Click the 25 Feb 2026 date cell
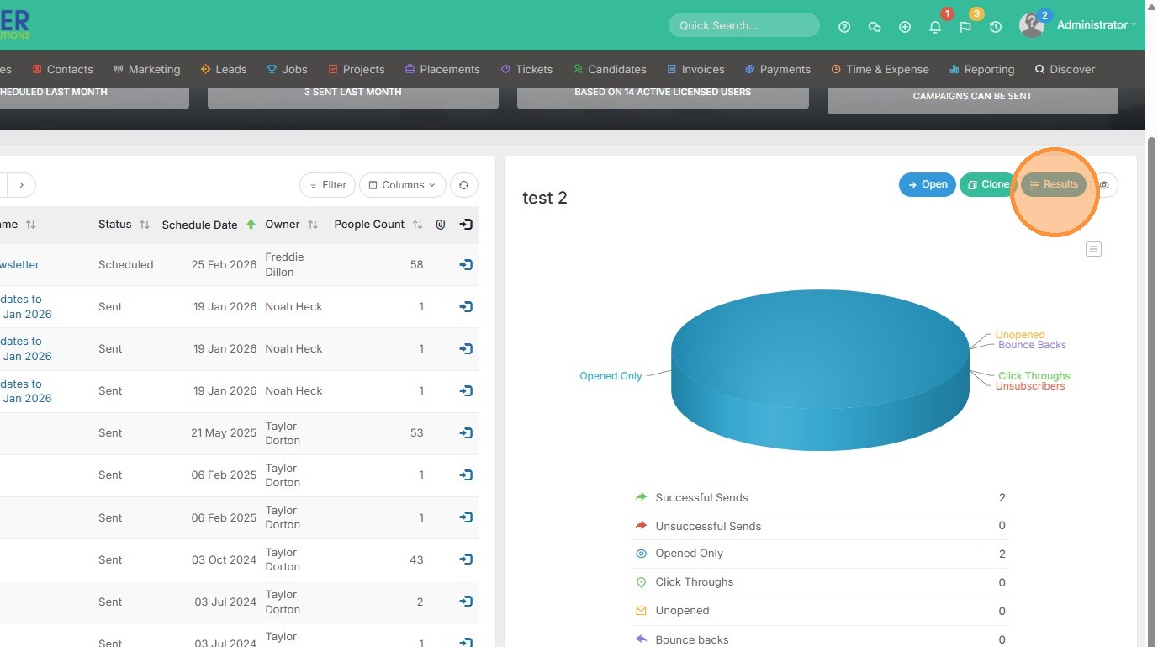The width and height of the screenshot is (1158, 647). coord(224,264)
